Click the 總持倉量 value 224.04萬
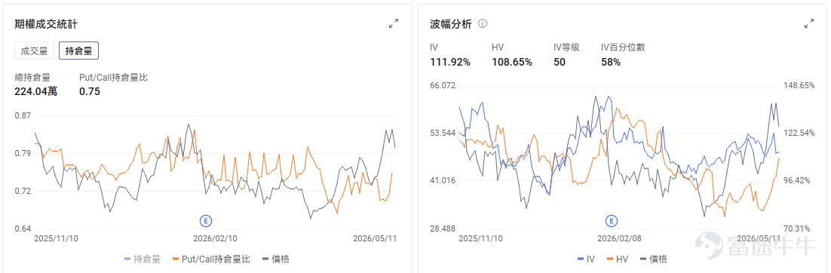This screenshot has height=273, width=831. (x=36, y=92)
